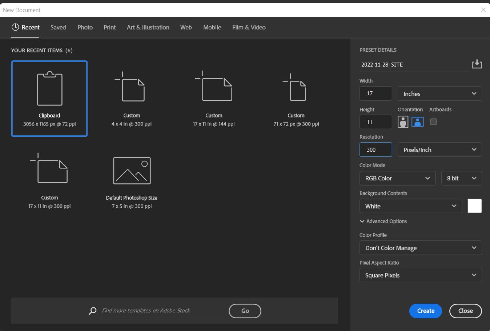This screenshot has width=490, height=331.
Task: Click the Create button
Action: (426, 311)
